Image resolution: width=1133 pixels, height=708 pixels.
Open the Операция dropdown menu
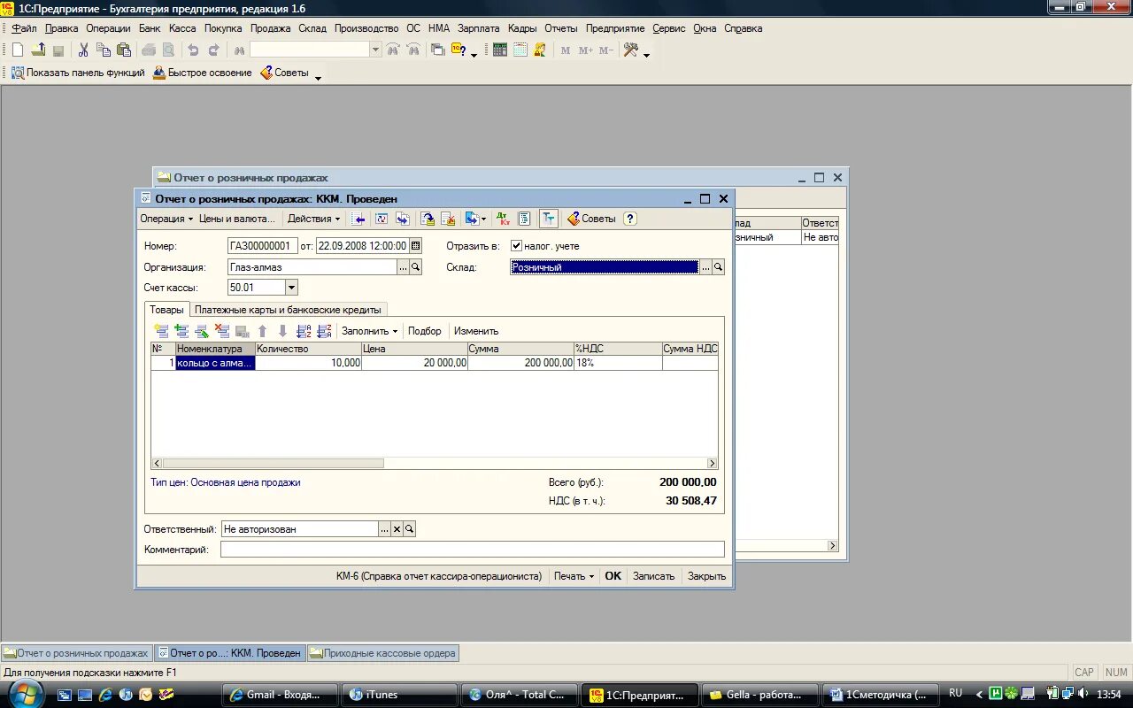coord(166,219)
